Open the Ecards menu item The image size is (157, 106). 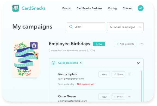[x=66, y=8]
